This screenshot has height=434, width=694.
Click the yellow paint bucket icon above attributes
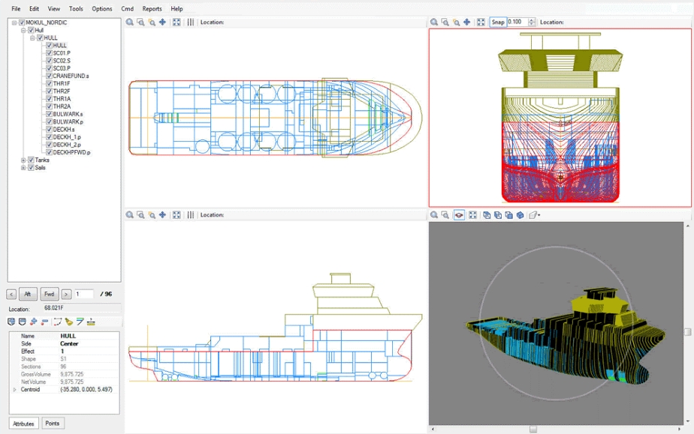click(x=69, y=322)
